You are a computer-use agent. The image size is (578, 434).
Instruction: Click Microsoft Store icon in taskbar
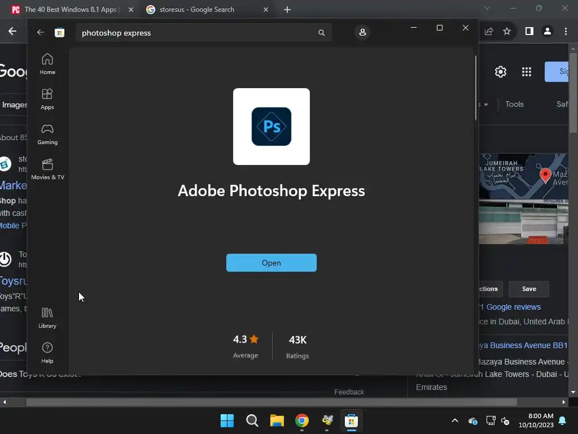tap(352, 420)
